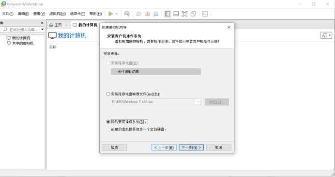Screen dimensions: 335x177
Task: Select the 安装程序光盘(D) radio button
Action: pyautogui.click(x=108, y=63)
